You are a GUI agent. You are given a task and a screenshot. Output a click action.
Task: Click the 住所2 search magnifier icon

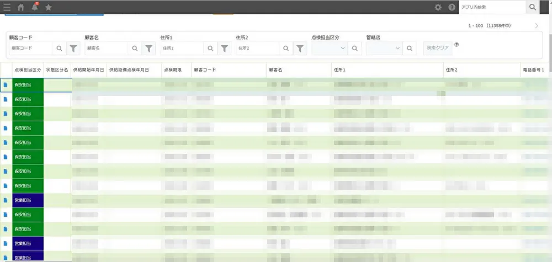point(285,49)
